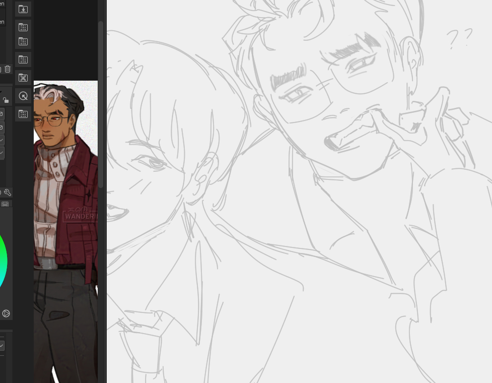Click the trash can delete icon

pos(8,69)
